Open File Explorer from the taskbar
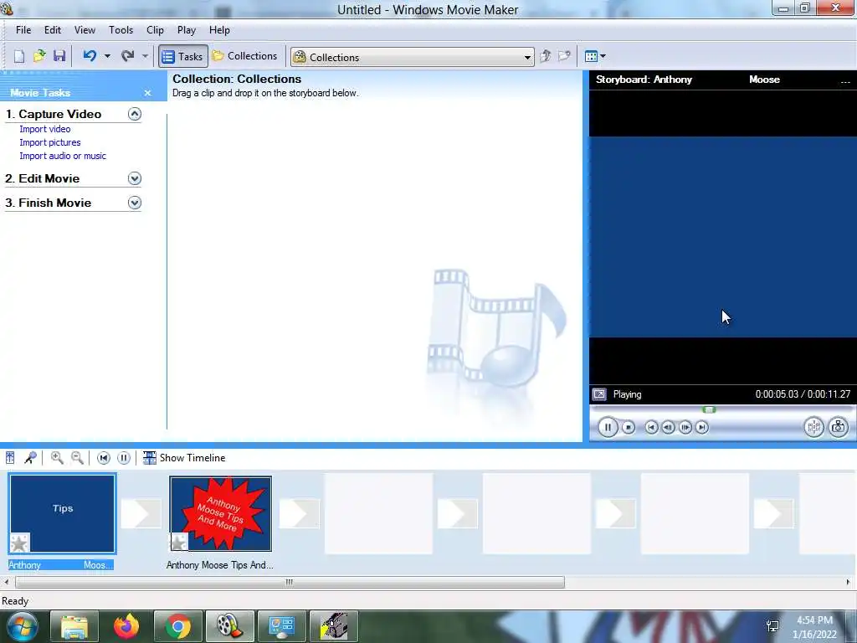 click(x=74, y=626)
